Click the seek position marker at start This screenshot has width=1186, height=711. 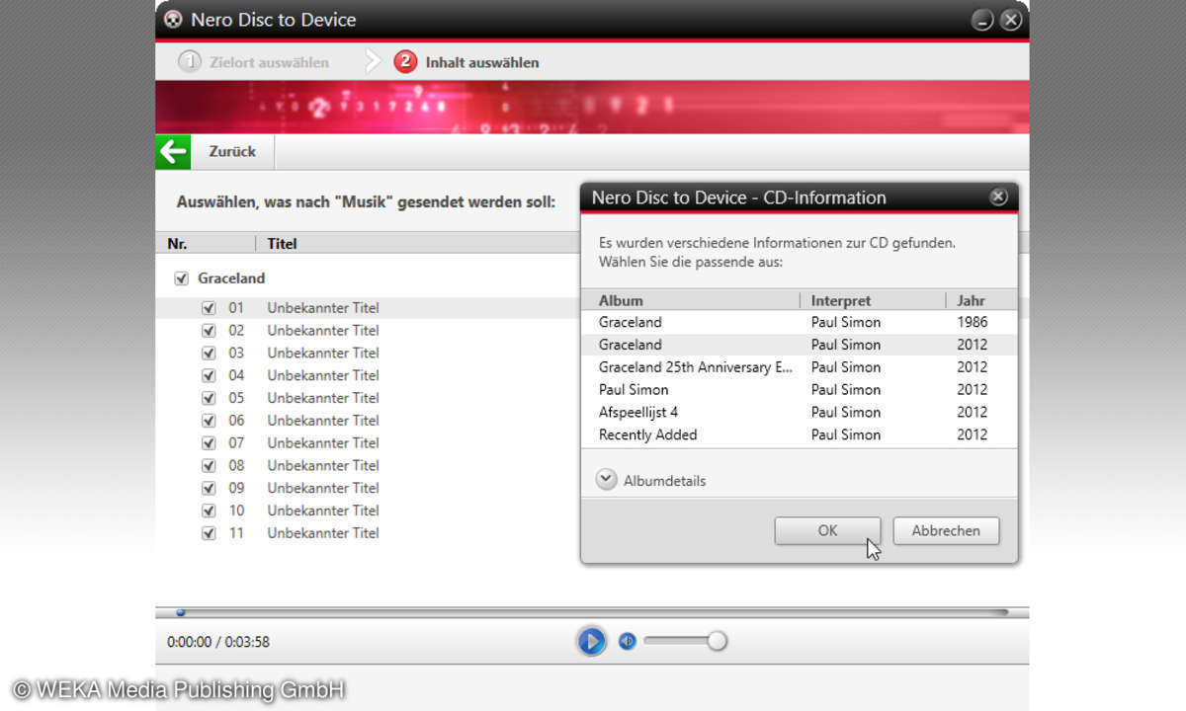[x=180, y=612]
